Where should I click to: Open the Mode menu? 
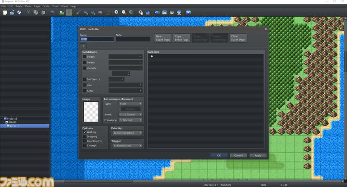[19, 6]
